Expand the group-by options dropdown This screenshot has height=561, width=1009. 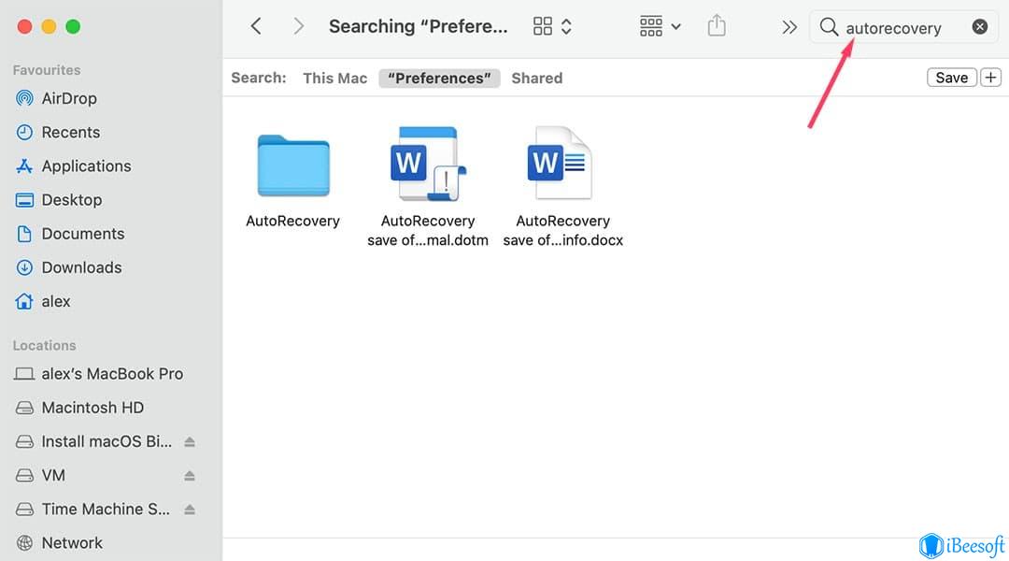coord(660,26)
